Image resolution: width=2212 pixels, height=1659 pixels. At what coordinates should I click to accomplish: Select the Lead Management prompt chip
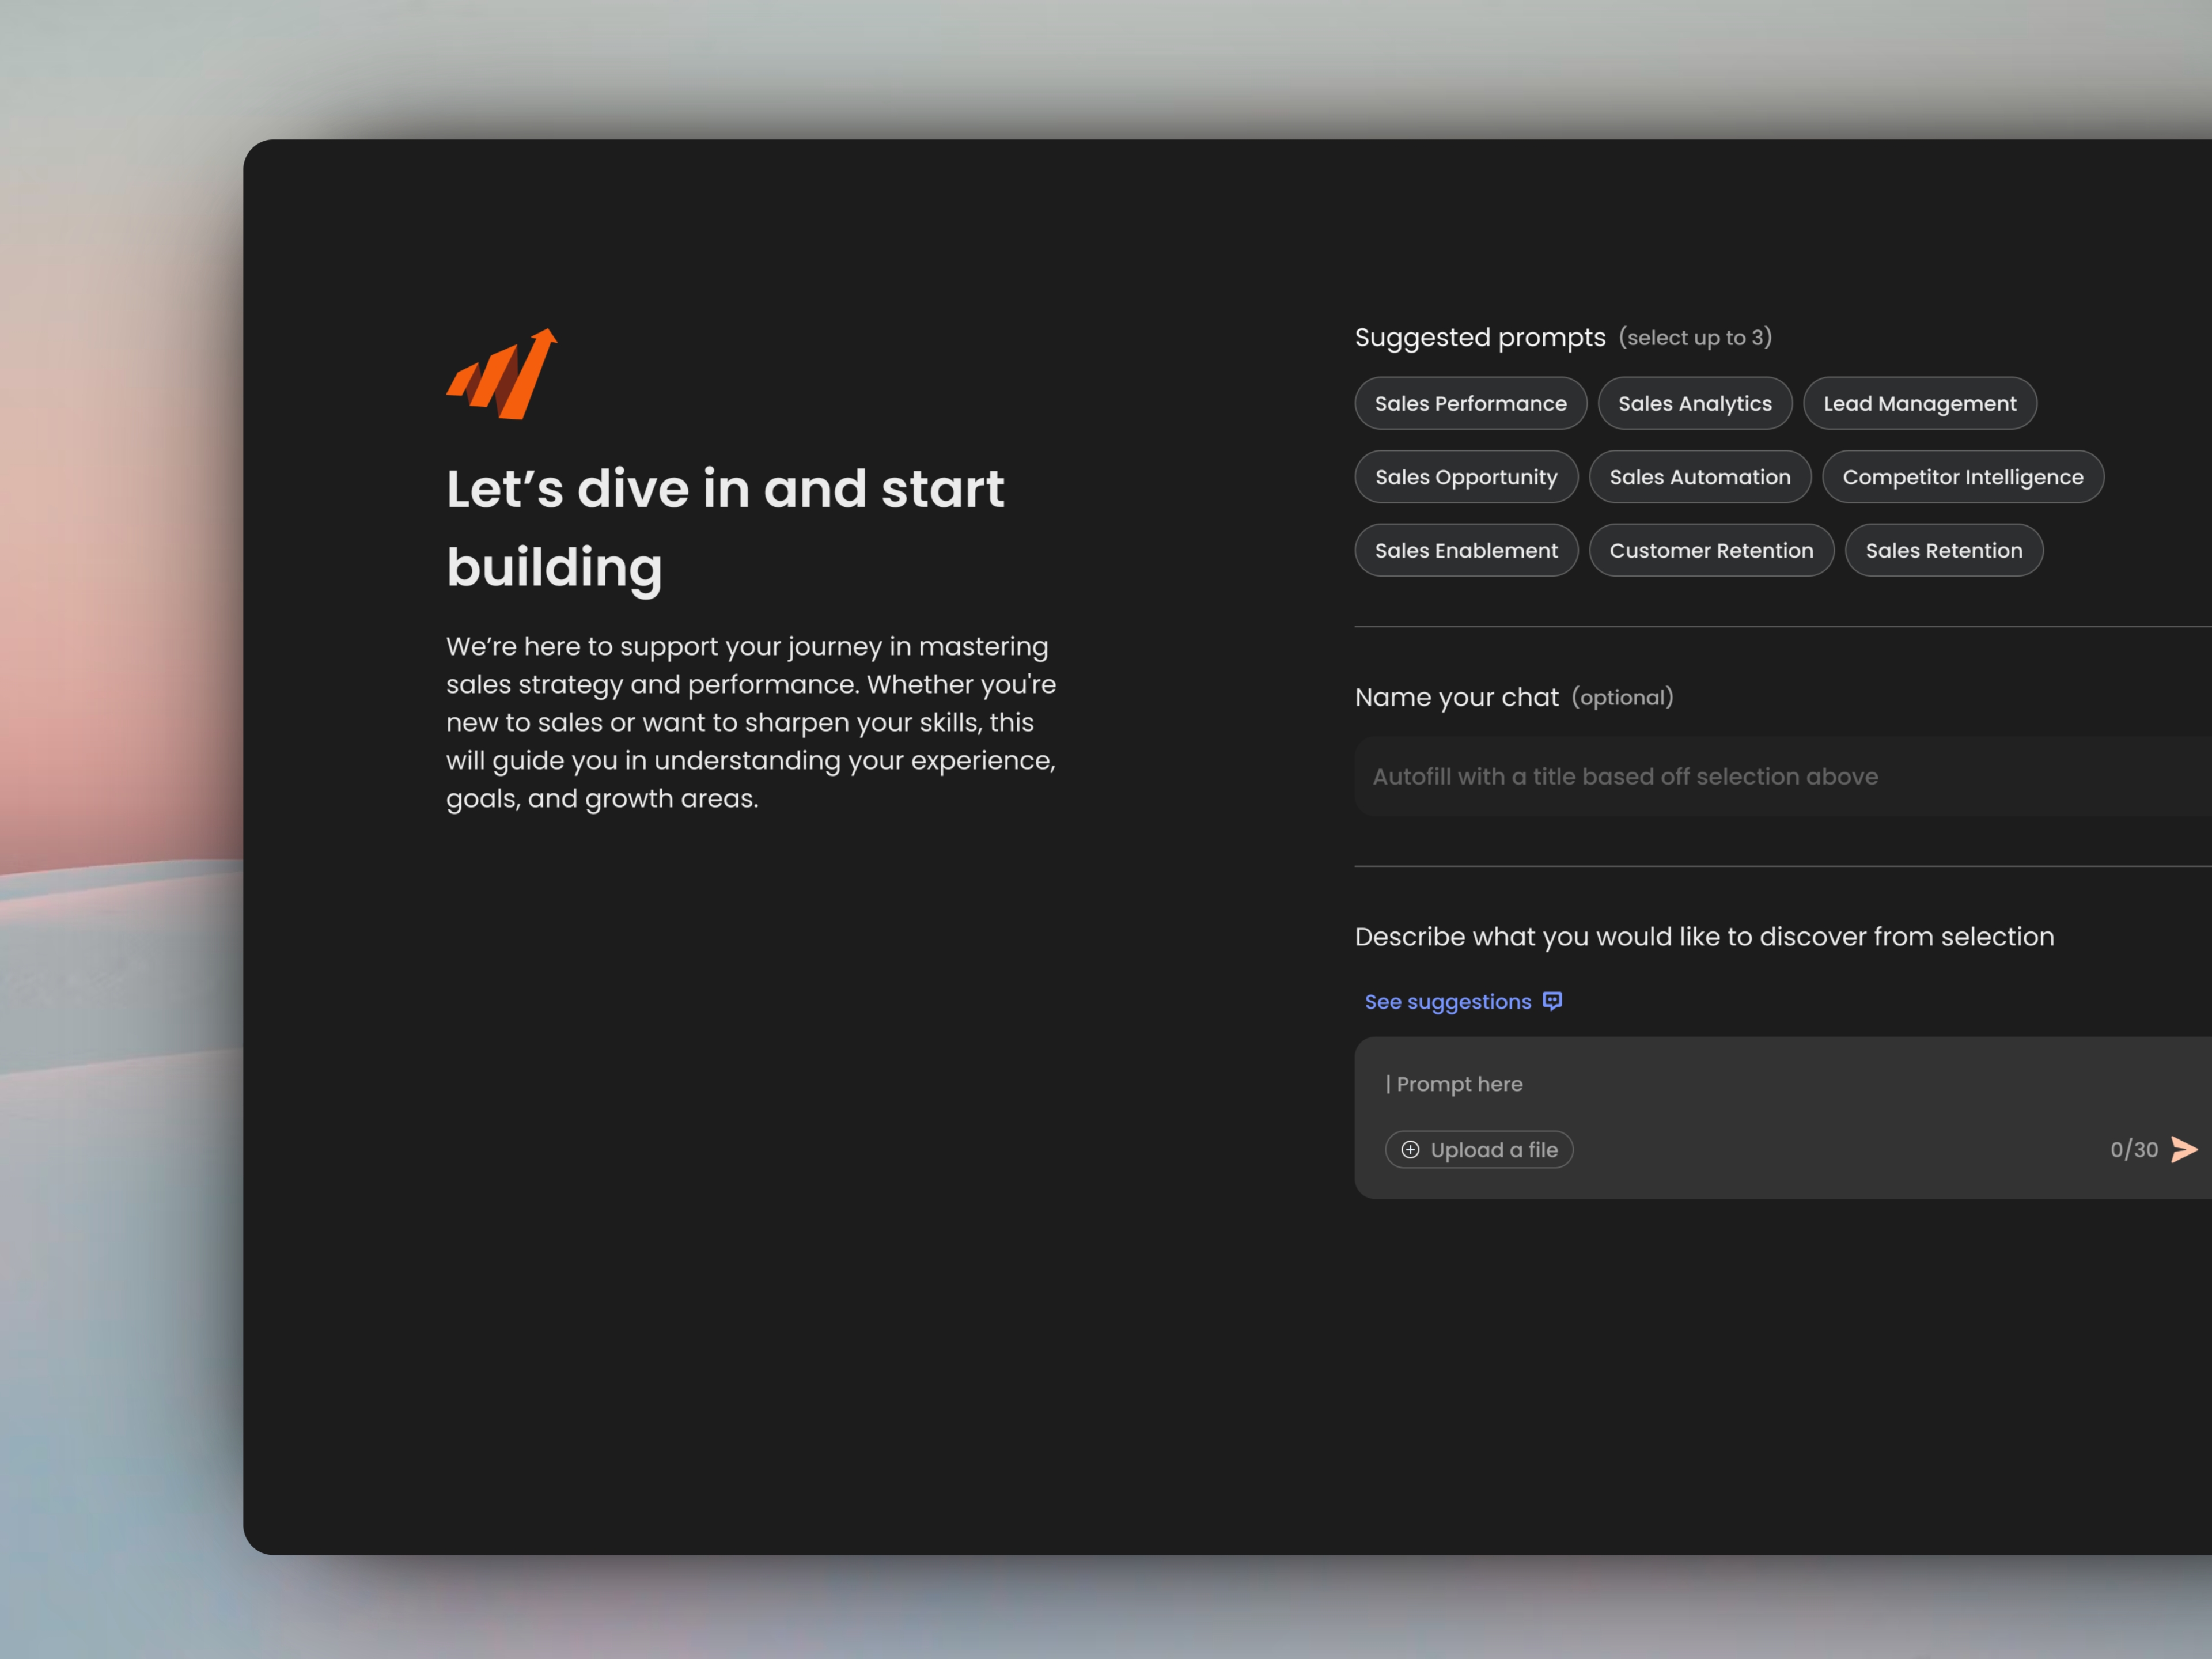(1919, 404)
